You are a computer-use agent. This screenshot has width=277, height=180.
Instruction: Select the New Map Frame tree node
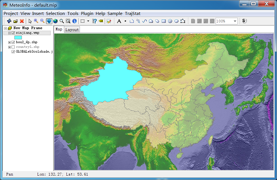28,28
